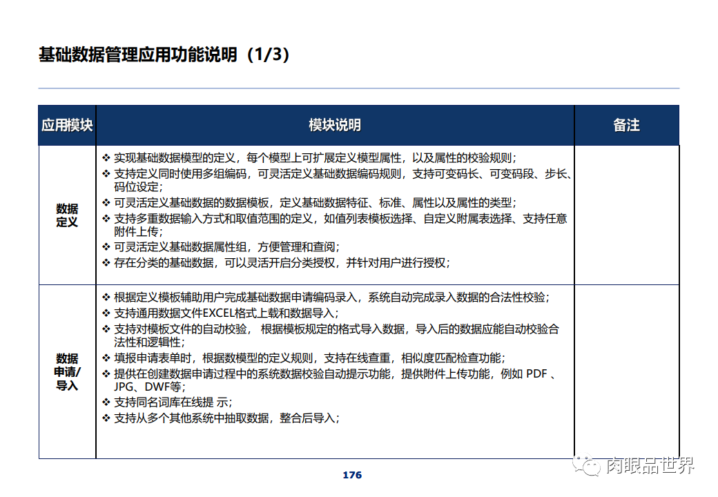Click the text 法性和逻辑性；
Screen dimensions: 718x497
tap(149, 342)
